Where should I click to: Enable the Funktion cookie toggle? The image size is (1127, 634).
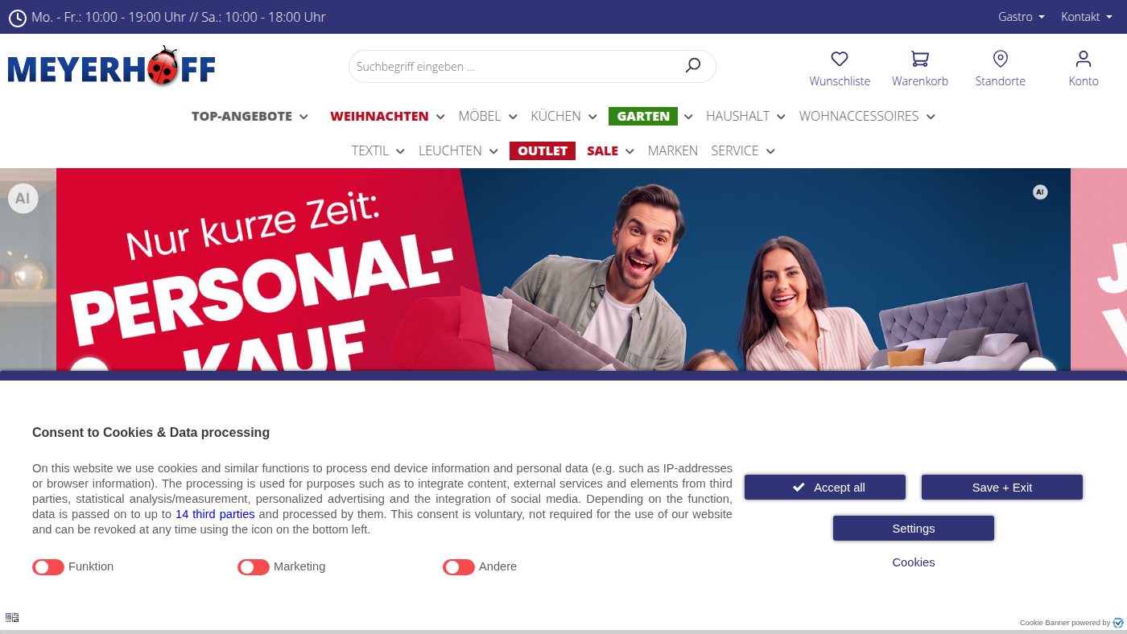[x=48, y=567]
